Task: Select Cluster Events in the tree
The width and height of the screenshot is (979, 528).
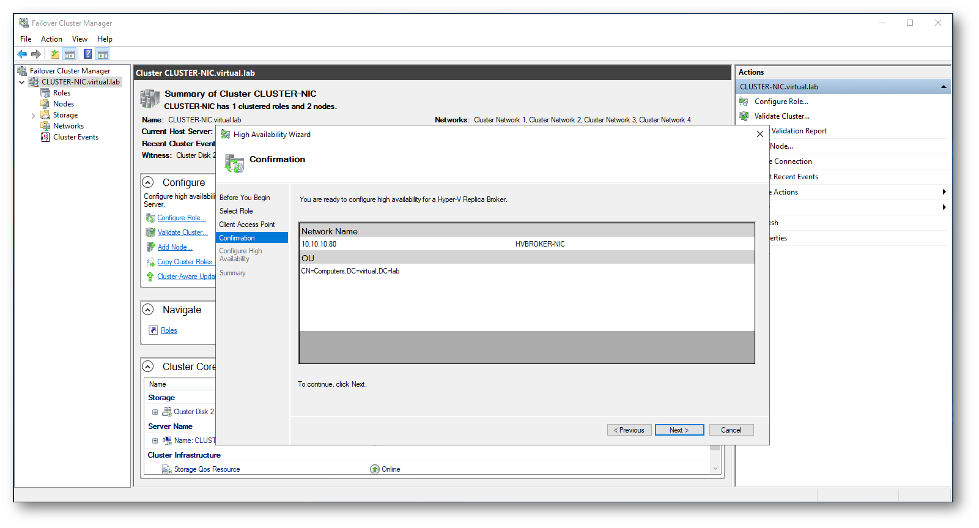Action: coord(76,137)
